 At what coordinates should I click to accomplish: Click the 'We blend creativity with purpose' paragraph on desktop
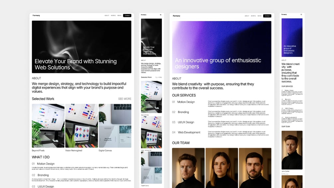click(x=213, y=86)
